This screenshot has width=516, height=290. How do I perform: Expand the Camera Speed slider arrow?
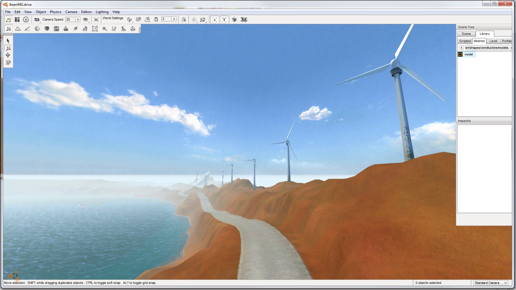pyautogui.click(x=78, y=19)
